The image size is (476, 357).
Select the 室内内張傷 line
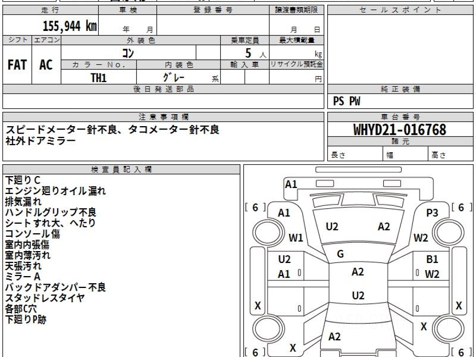point(27,245)
